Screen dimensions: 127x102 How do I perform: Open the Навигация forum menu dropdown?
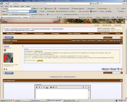pyautogui.click(x=105, y=33)
